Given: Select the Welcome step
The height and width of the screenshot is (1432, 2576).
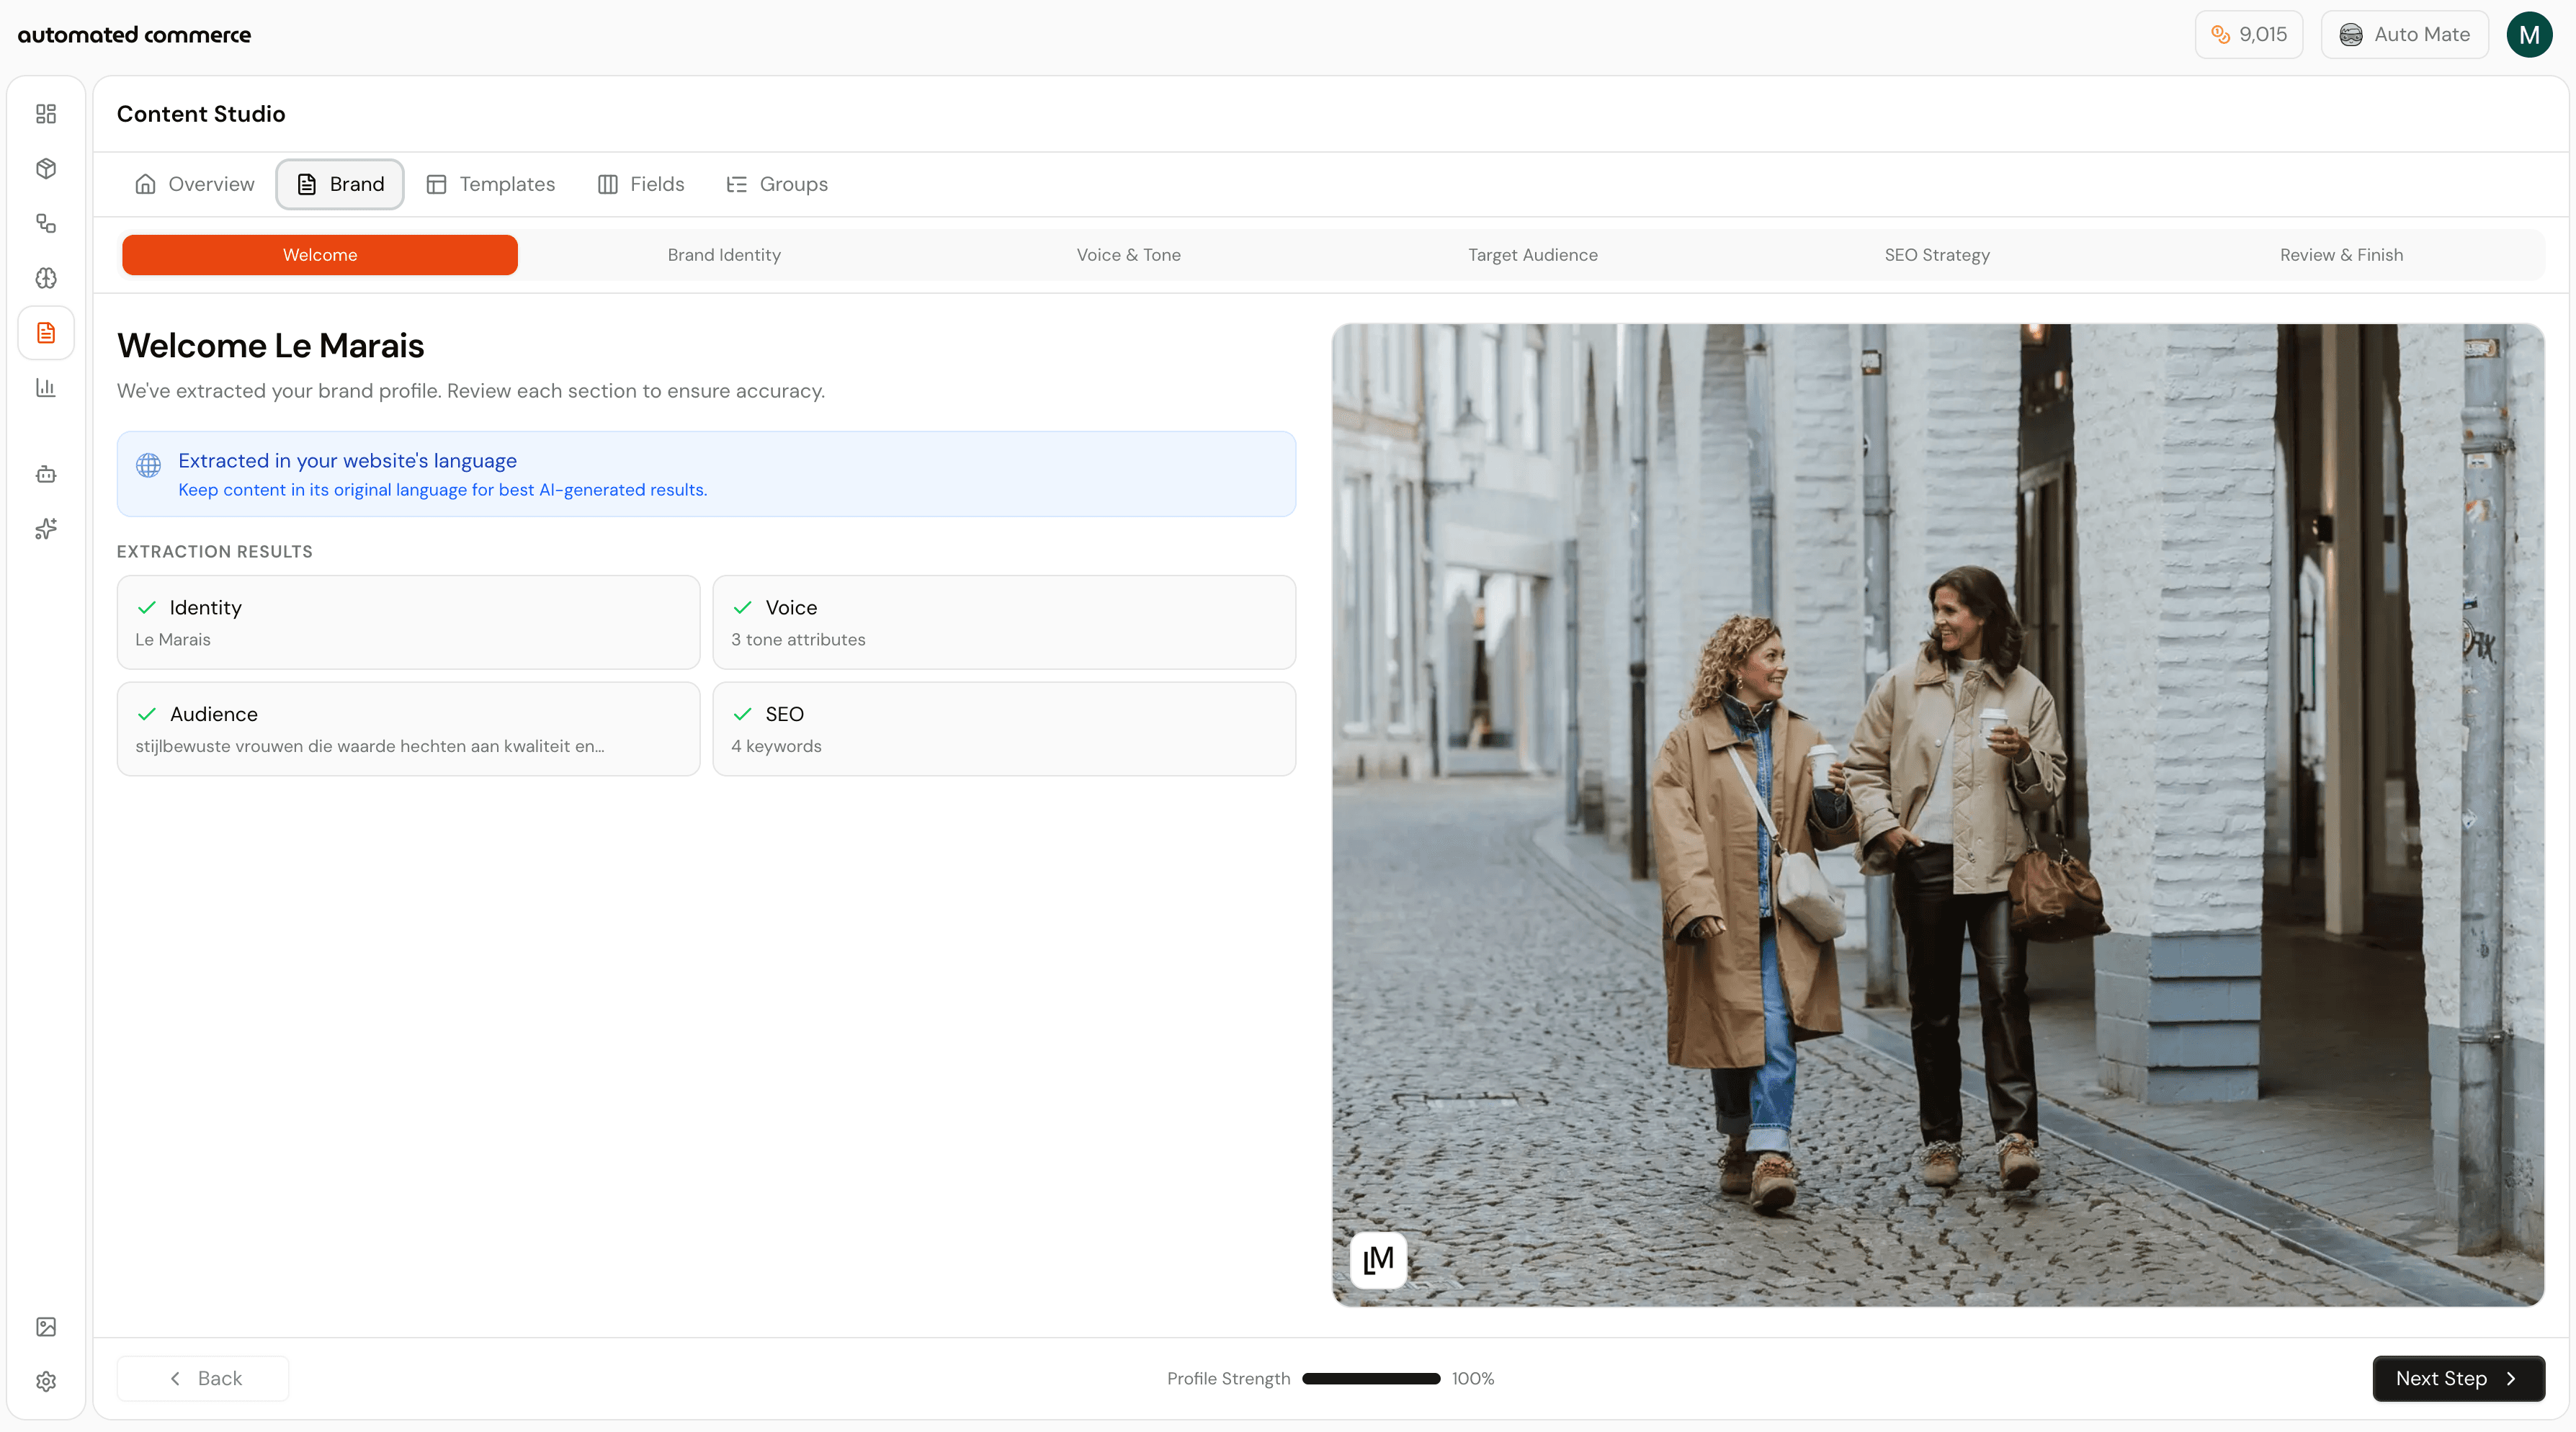Looking at the screenshot, I should point(320,255).
